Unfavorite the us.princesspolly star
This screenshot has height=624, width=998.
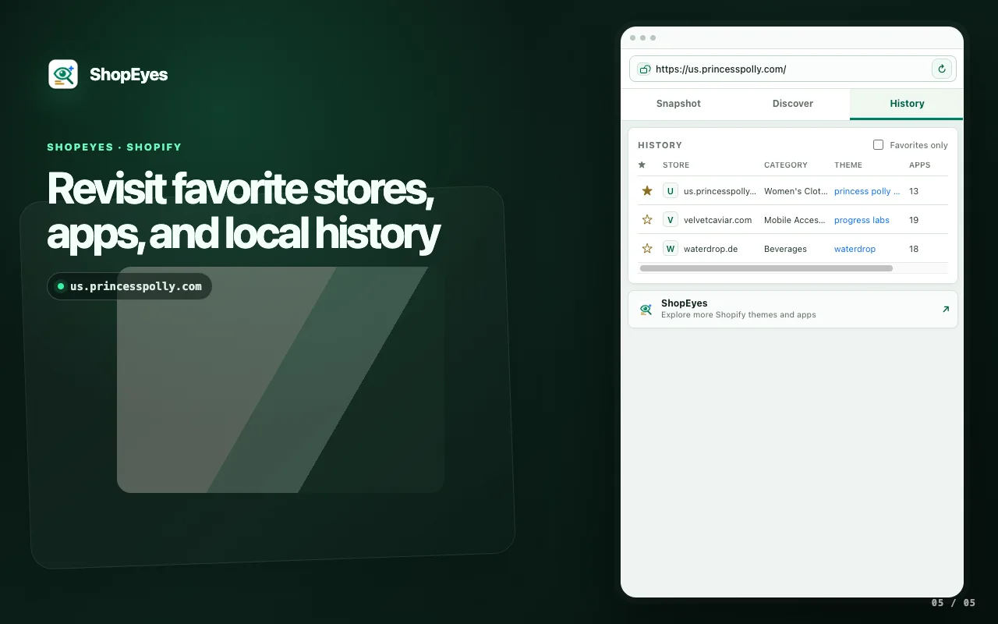[x=646, y=191]
